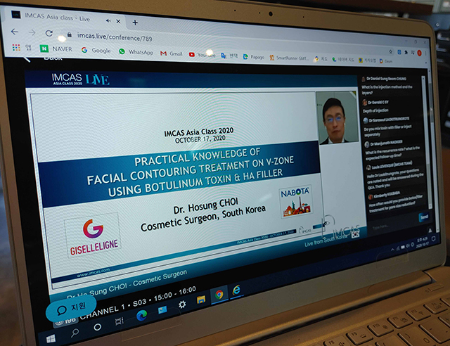The image size is (450, 346).
Task: Open the Gmail bookmark
Action: pos(171,53)
